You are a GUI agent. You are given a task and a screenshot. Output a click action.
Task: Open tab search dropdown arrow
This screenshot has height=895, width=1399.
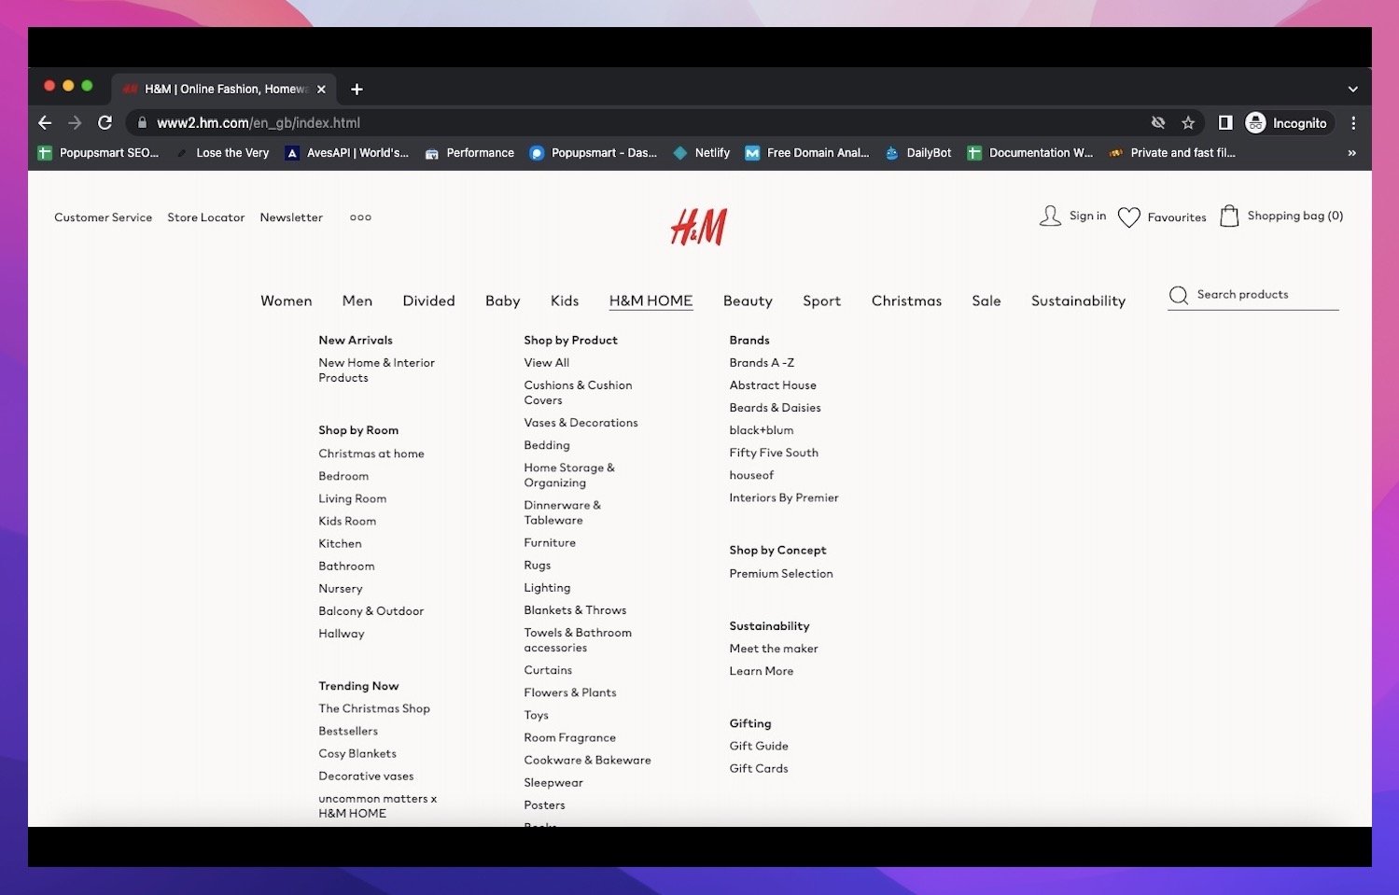(x=1352, y=89)
